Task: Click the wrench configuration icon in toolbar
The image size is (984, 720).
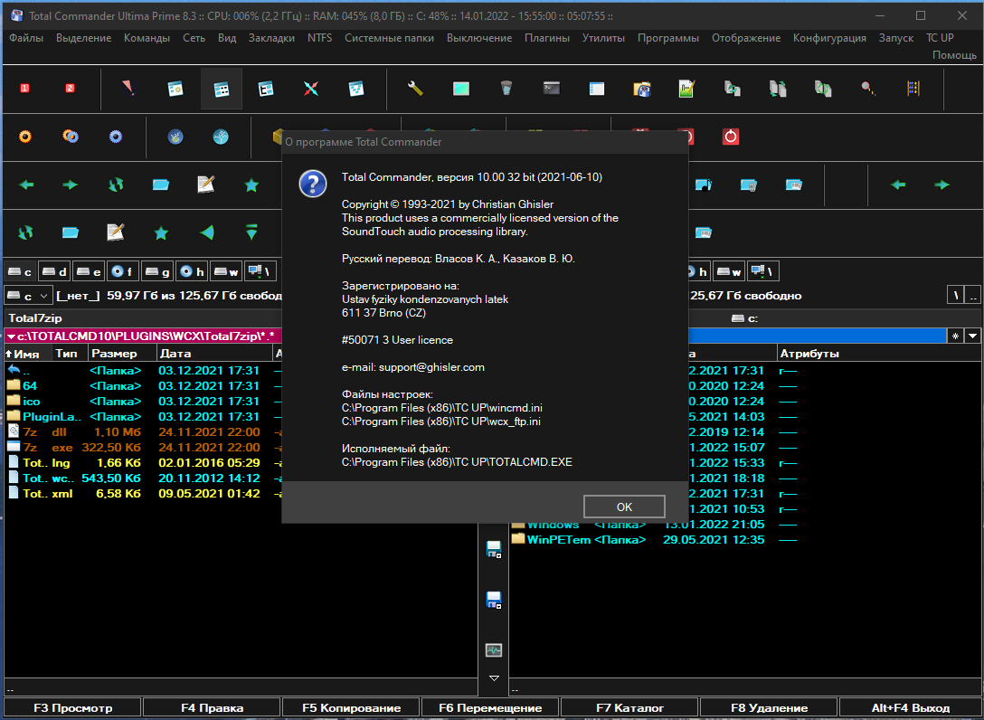Action: point(415,89)
